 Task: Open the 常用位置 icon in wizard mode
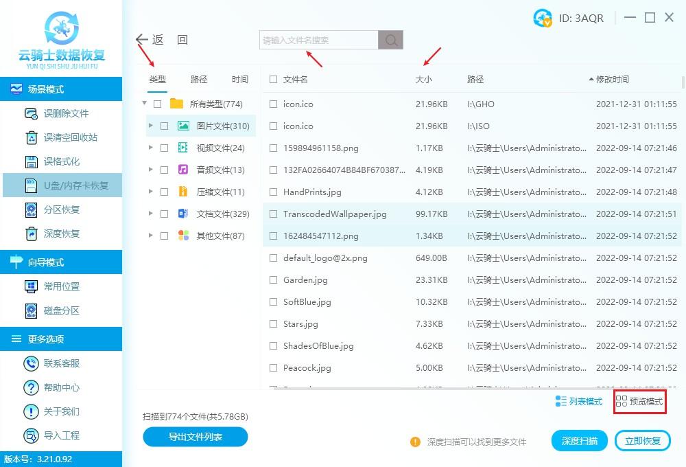31,286
